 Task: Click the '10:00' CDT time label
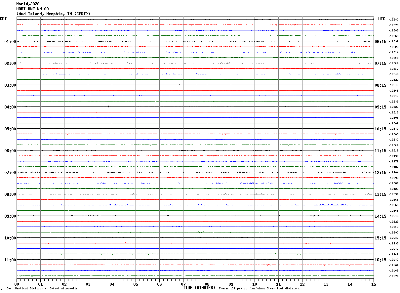coord(10,238)
